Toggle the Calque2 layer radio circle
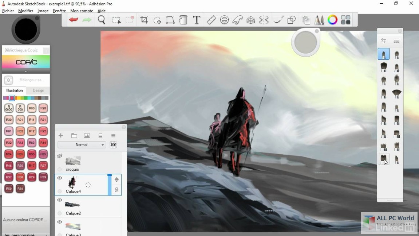 (60, 213)
